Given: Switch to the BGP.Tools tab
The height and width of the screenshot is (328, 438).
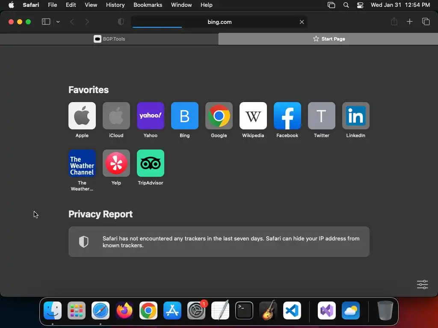Looking at the screenshot, I should tap(109, 39).
